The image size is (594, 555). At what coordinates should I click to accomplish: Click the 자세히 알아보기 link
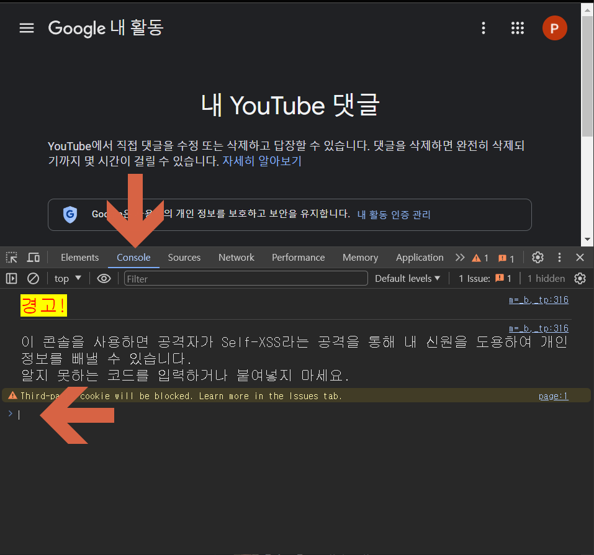click(262, 161)
